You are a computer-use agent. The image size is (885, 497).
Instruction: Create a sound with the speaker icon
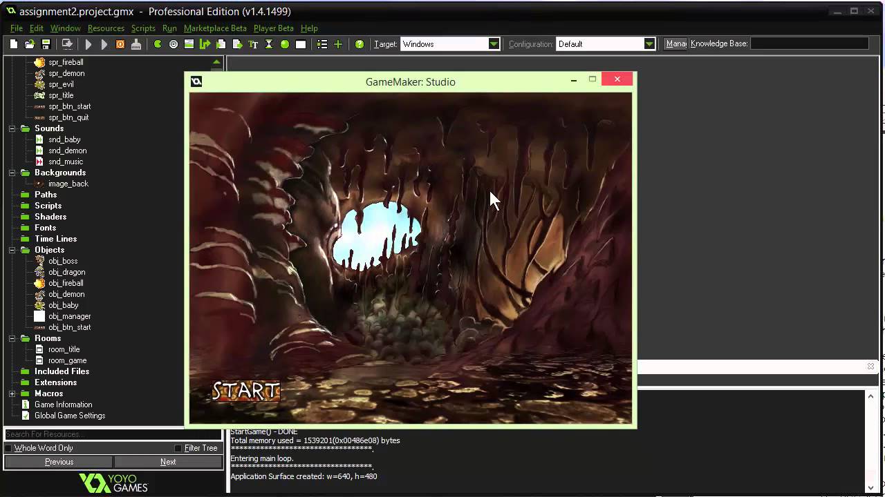click(x=174, y=44)
